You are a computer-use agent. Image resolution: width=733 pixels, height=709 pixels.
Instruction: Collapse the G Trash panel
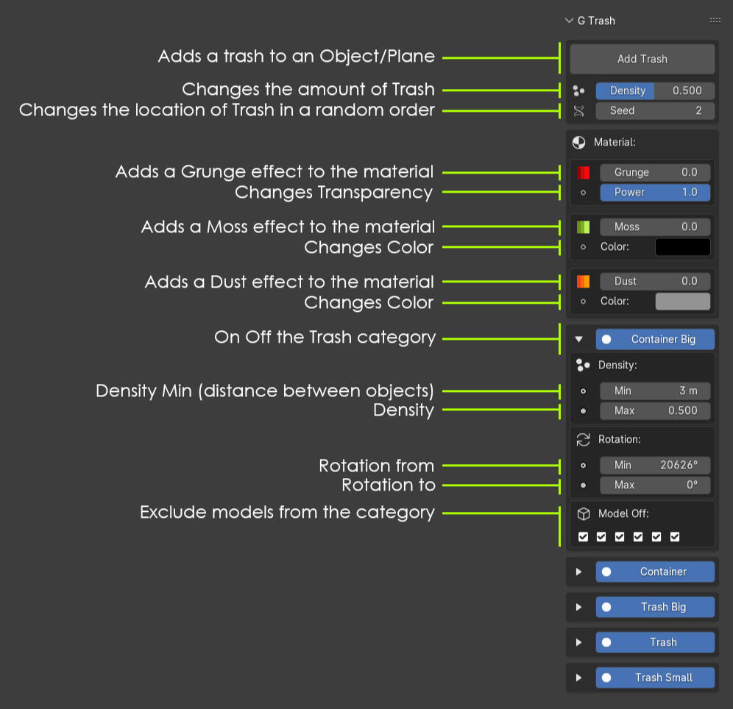(x=569, y=21)
